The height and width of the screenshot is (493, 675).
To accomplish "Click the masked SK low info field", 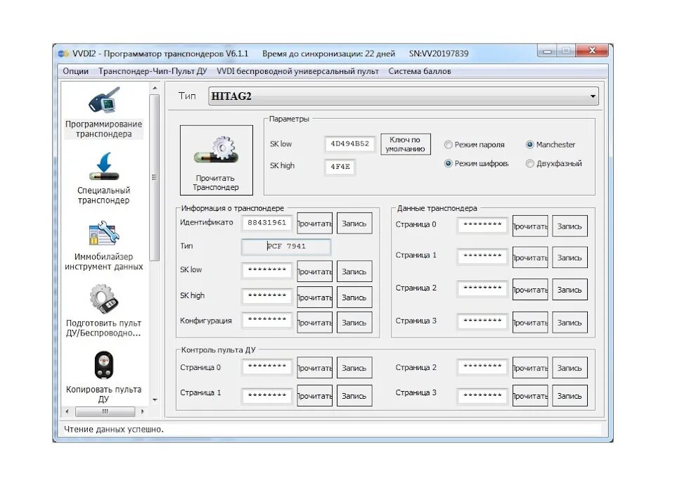I will pos(267,270).
